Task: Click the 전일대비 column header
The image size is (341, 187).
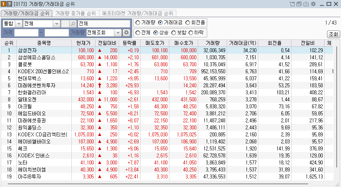Action: tap(107, 43)
